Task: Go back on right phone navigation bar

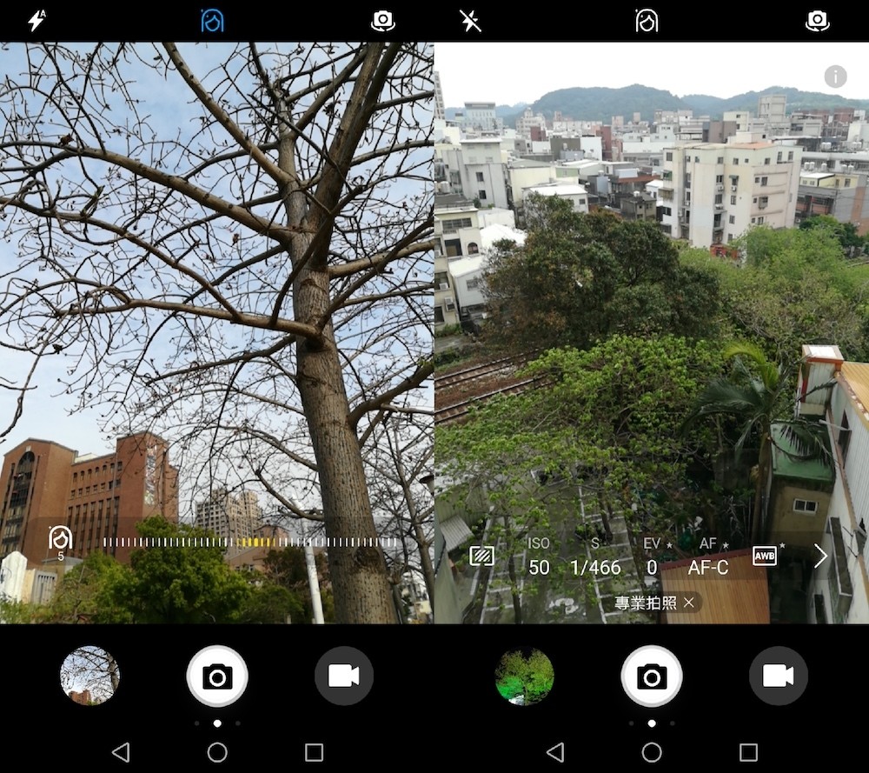Action: pos(555,752)
